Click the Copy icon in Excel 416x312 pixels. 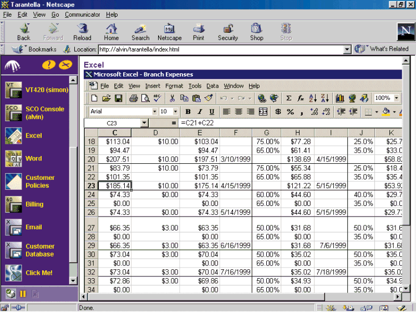pos(184,98)
